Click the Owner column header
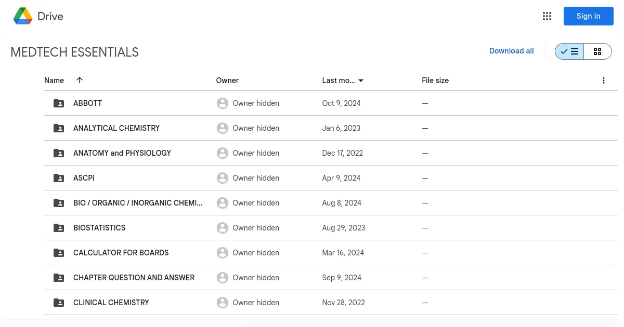 click(227, 80)
